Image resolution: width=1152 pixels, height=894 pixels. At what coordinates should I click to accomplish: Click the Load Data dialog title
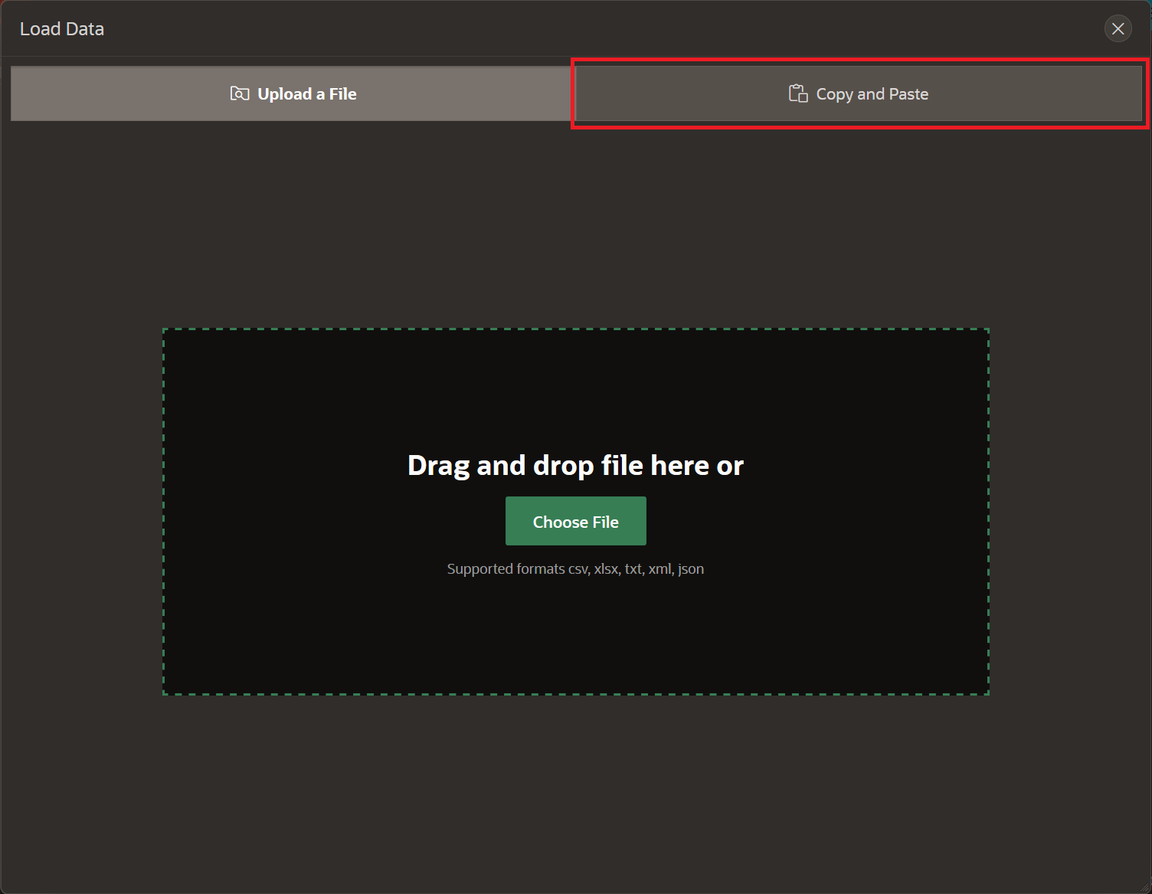pos(62,28)
